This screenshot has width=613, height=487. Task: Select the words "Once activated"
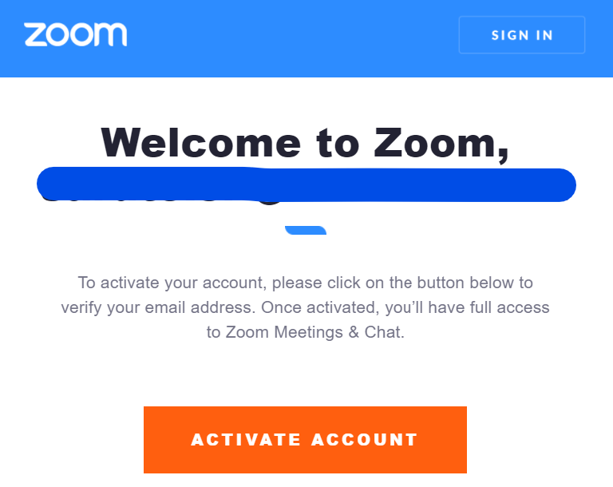(x=319, y=307)
